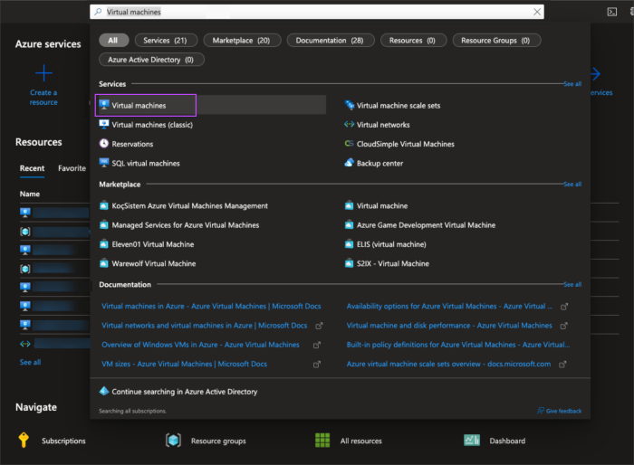Open Virtual machines service result
This screenshot has width=634, height=465.
point(139,106)
